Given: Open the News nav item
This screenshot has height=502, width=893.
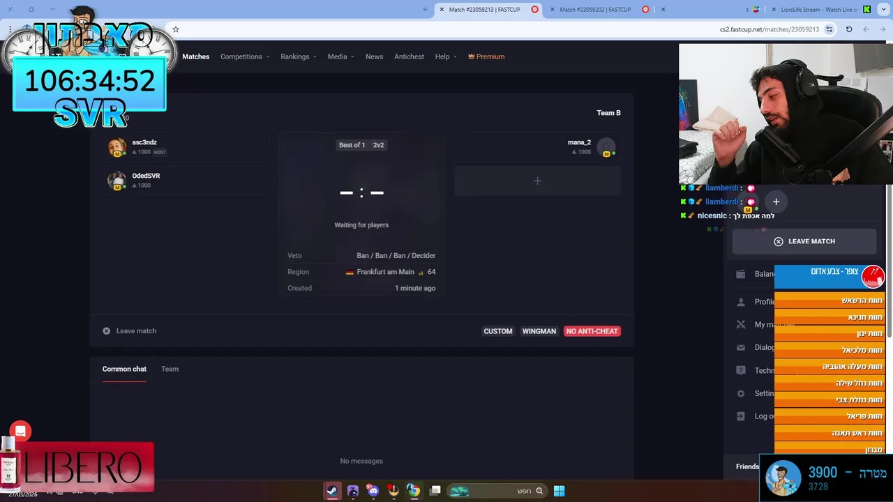Looking at the screenshot, I should pos(374,56).
